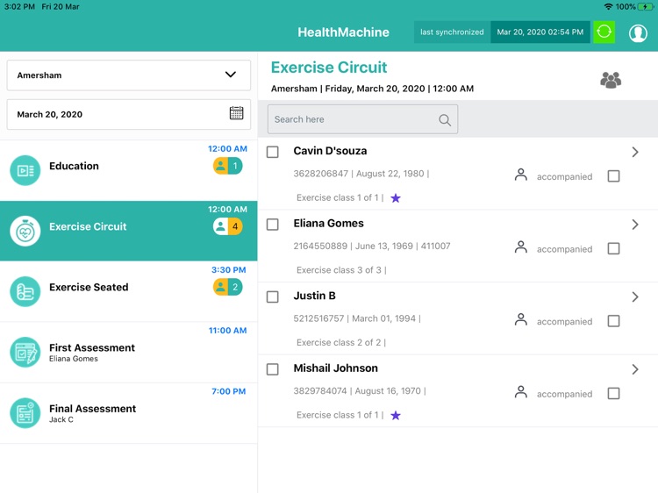The image size is (658, 493).
Task: Open the First Assessment for Eliana Gomes
Action: click(128, 353)
